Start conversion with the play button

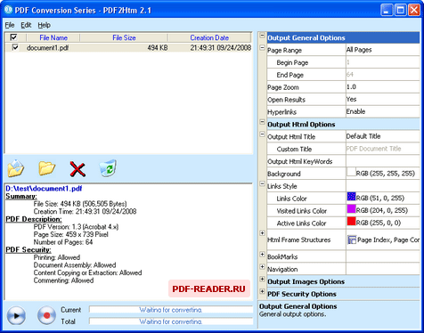16,315
